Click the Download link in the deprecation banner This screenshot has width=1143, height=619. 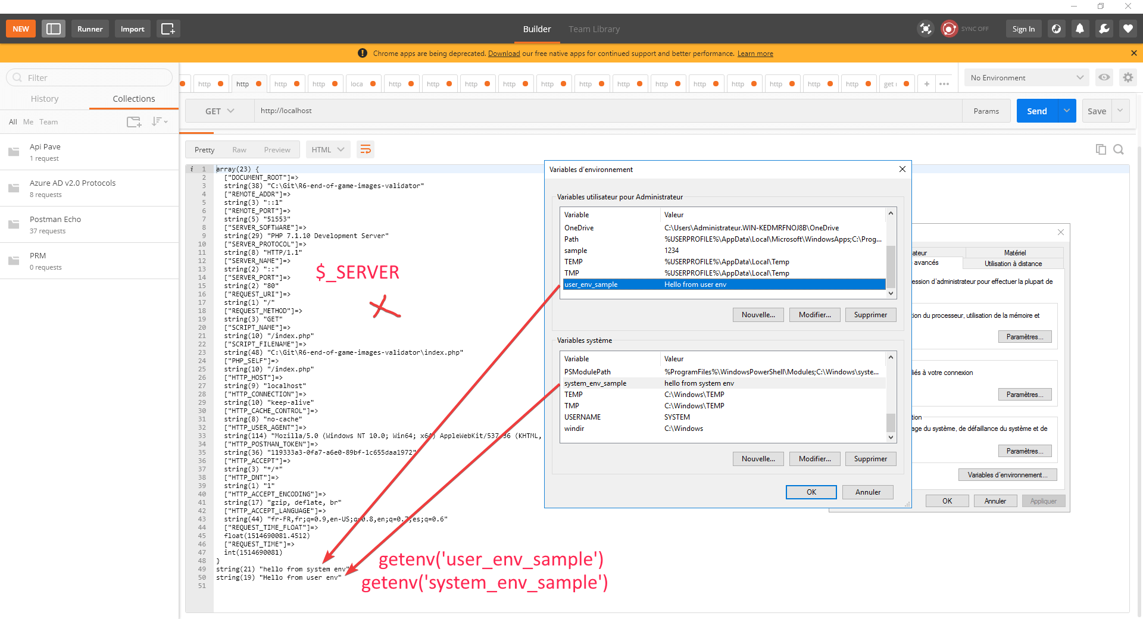coord(504,53)
